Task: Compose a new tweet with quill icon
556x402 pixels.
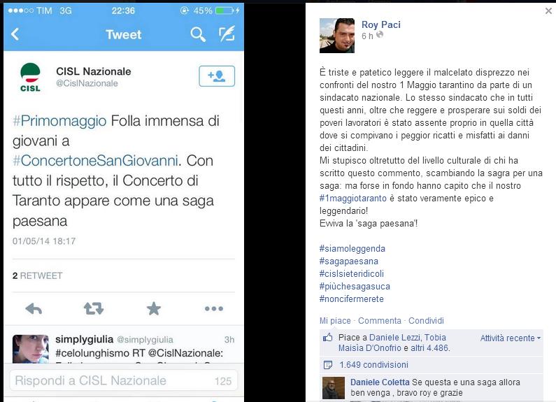Action: [x=227, y=34]
